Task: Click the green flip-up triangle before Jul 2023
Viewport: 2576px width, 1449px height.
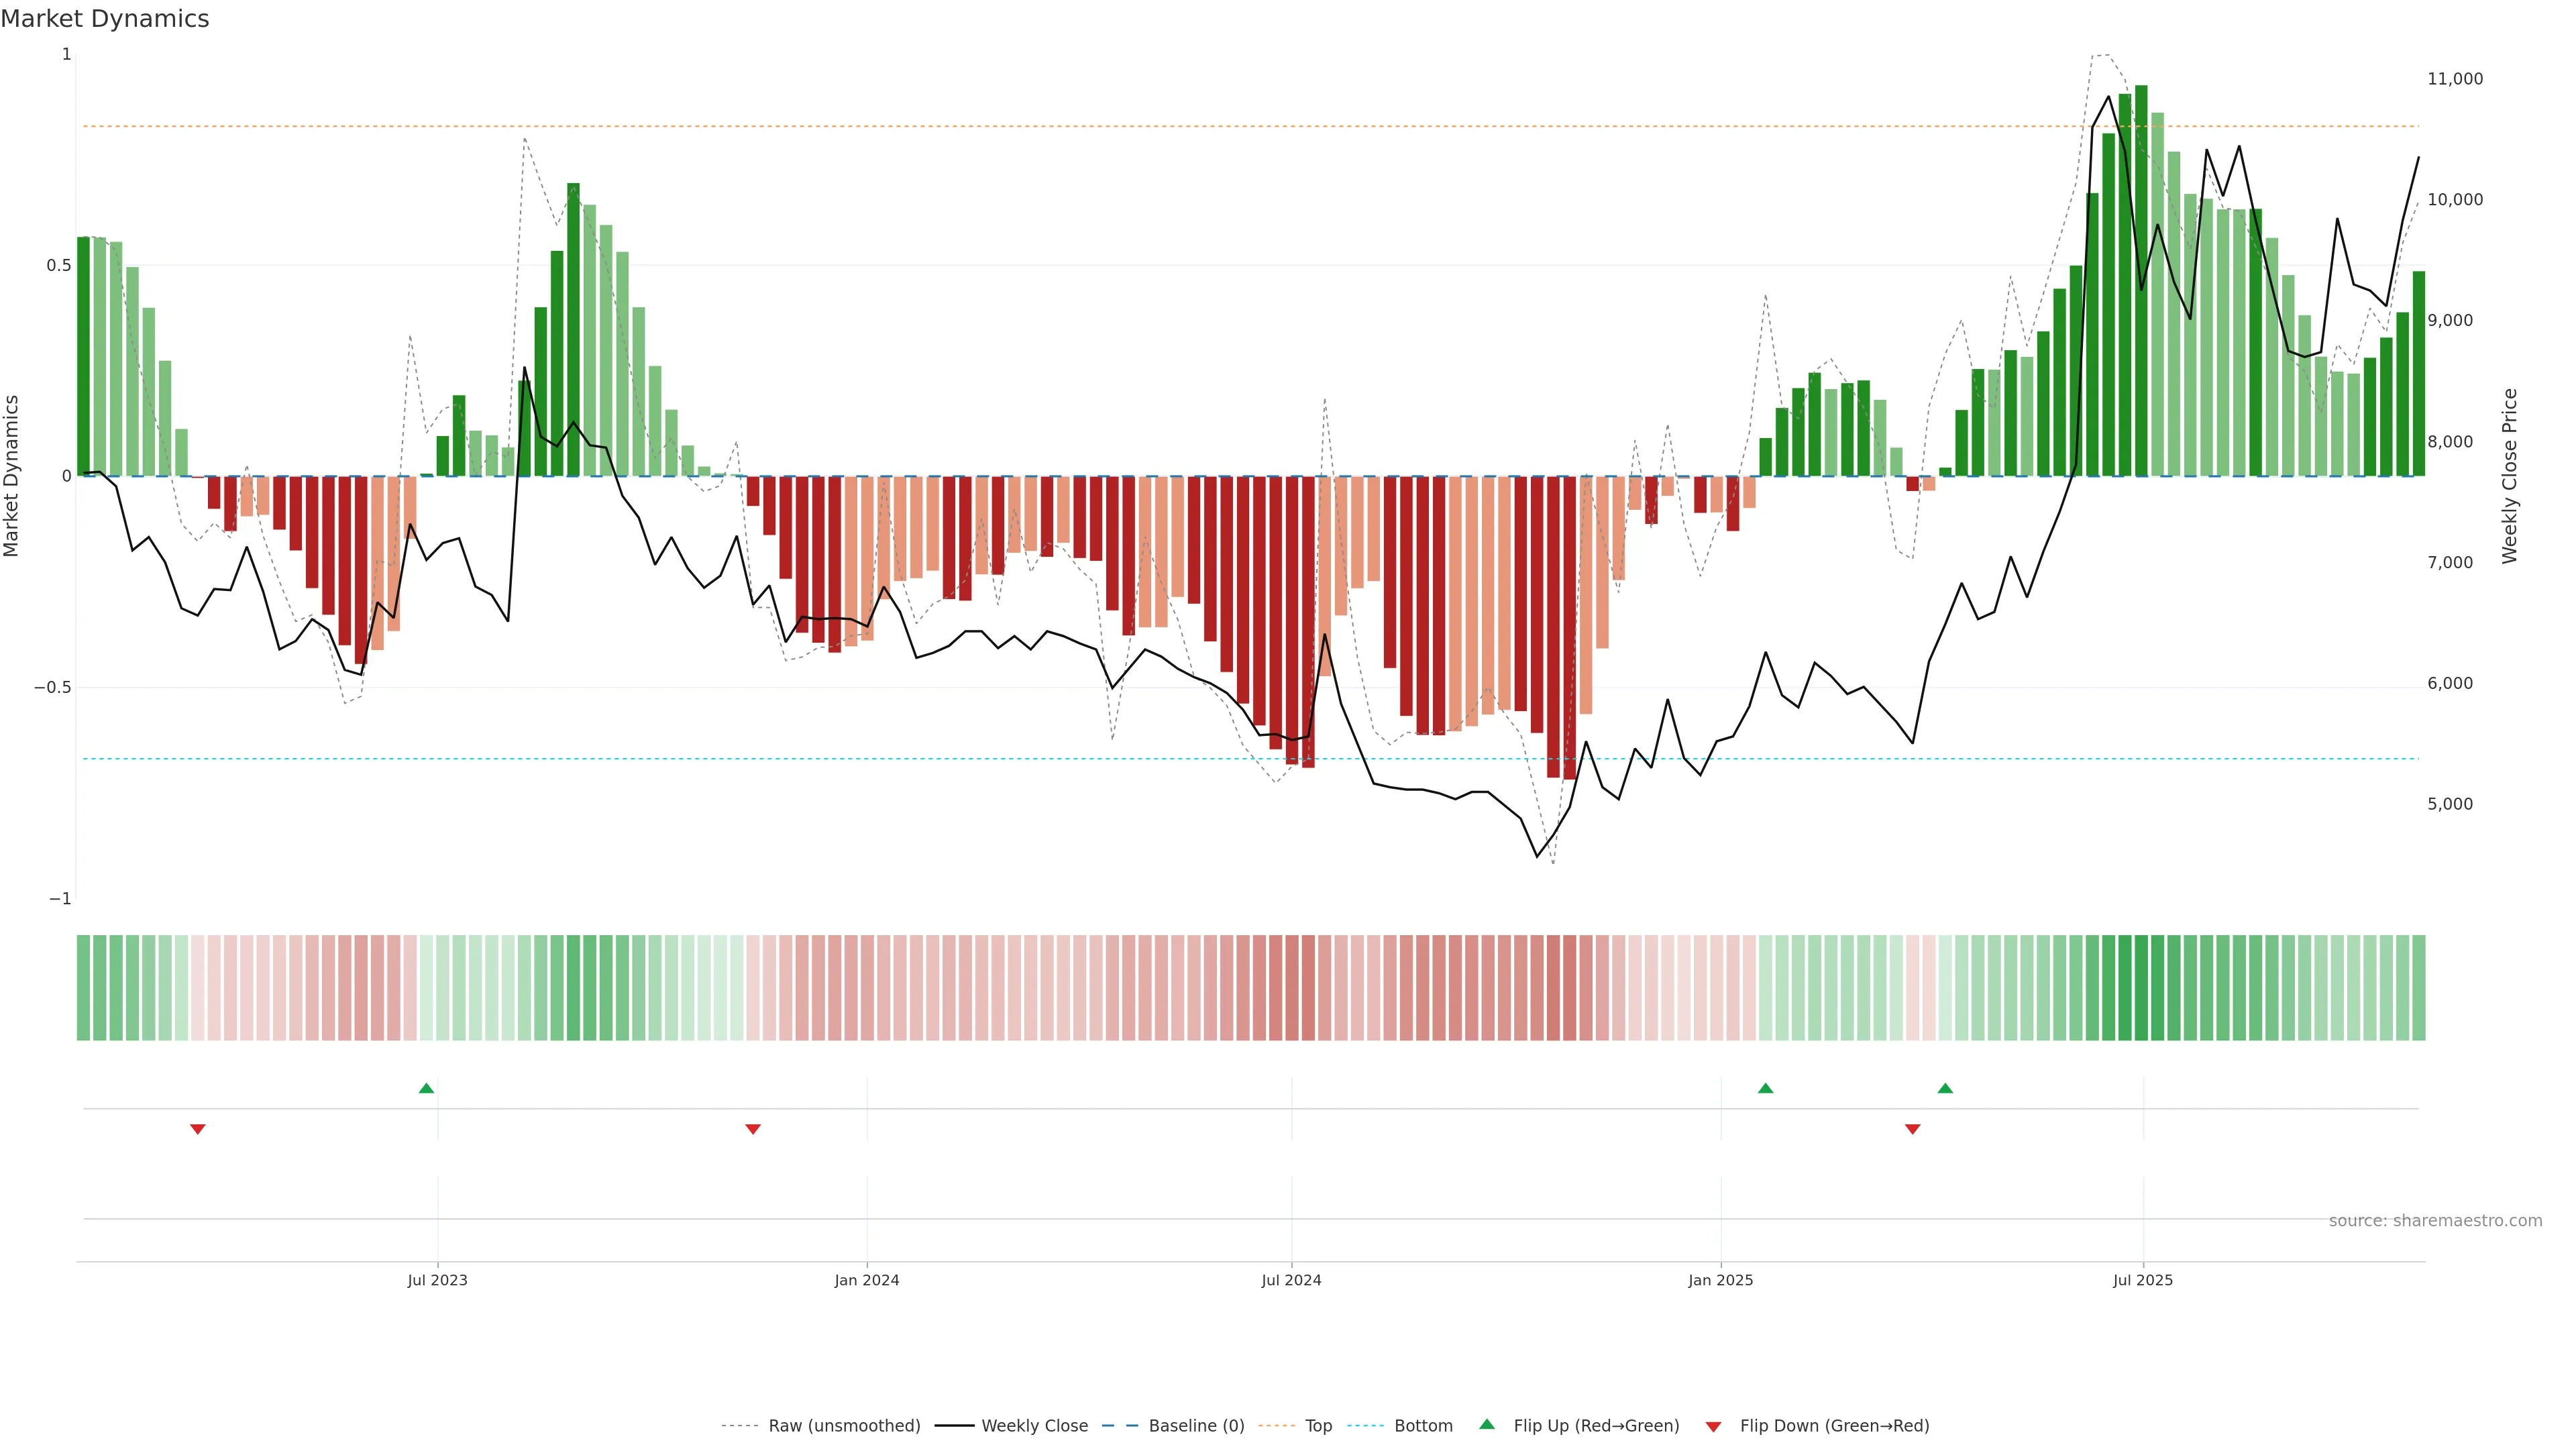Action: 426,1088
